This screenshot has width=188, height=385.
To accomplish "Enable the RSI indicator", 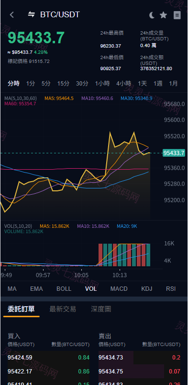I will click(171, 289).
